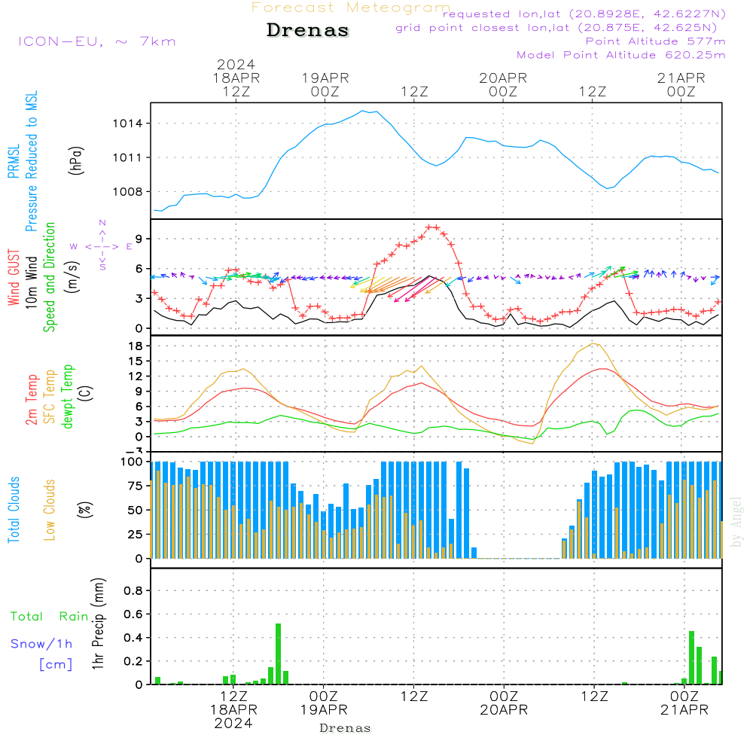Click the red "Wind GUST" label
753x753 pixels.
pyautogui.click(x=14, y=277)
